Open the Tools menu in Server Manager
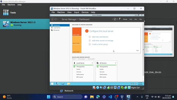177x100 pixels. pyautogui.click(x=131, y=19)
